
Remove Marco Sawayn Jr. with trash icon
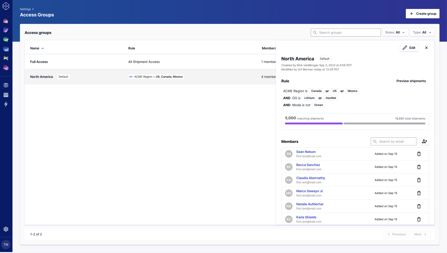pyautogui.click(x=419, y=193)
